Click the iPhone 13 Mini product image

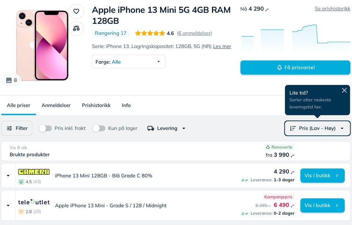pyautogui.click(x=43, y=44)
